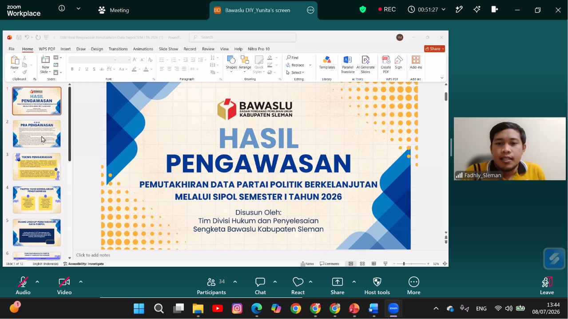The width and height of the screenshot is (568, 319).
Task: Expand video options arrow next to Video
Action: click(x=80, y=281)
